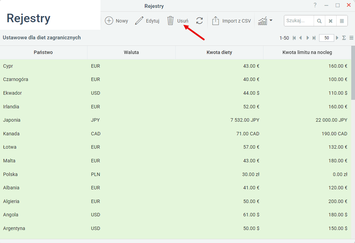Clear the search with the X icon
This screenshot has height=243, width=355.
pos(330,21)
